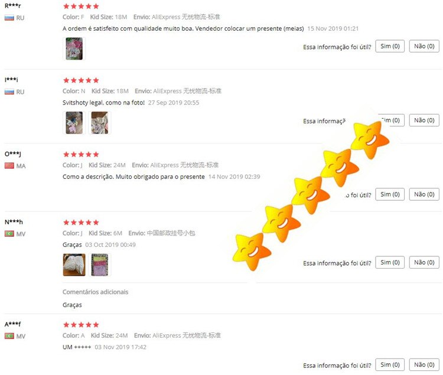Image resolution: width=443 pixels, height=375 pixels.
Task: Vote Não on R***r's review
Action: point(424,46)
